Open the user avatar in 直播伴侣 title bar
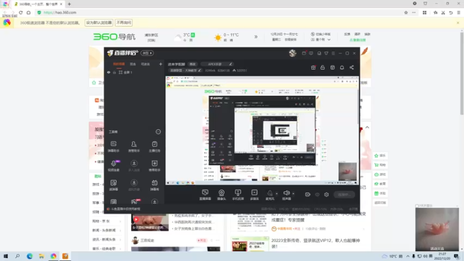 coord(292,53)
